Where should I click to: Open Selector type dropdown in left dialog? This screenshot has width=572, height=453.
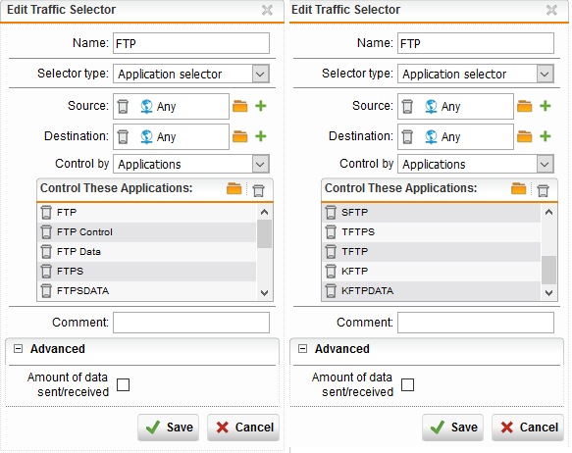click(260, 74)
